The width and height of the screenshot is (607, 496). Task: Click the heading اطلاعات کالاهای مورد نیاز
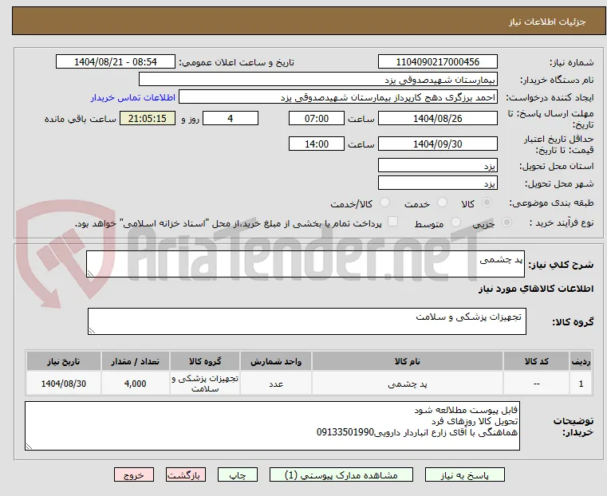point(536,289)
